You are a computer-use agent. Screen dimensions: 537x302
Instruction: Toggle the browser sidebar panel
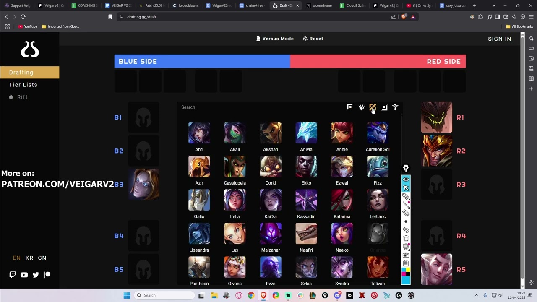[498, 17]
